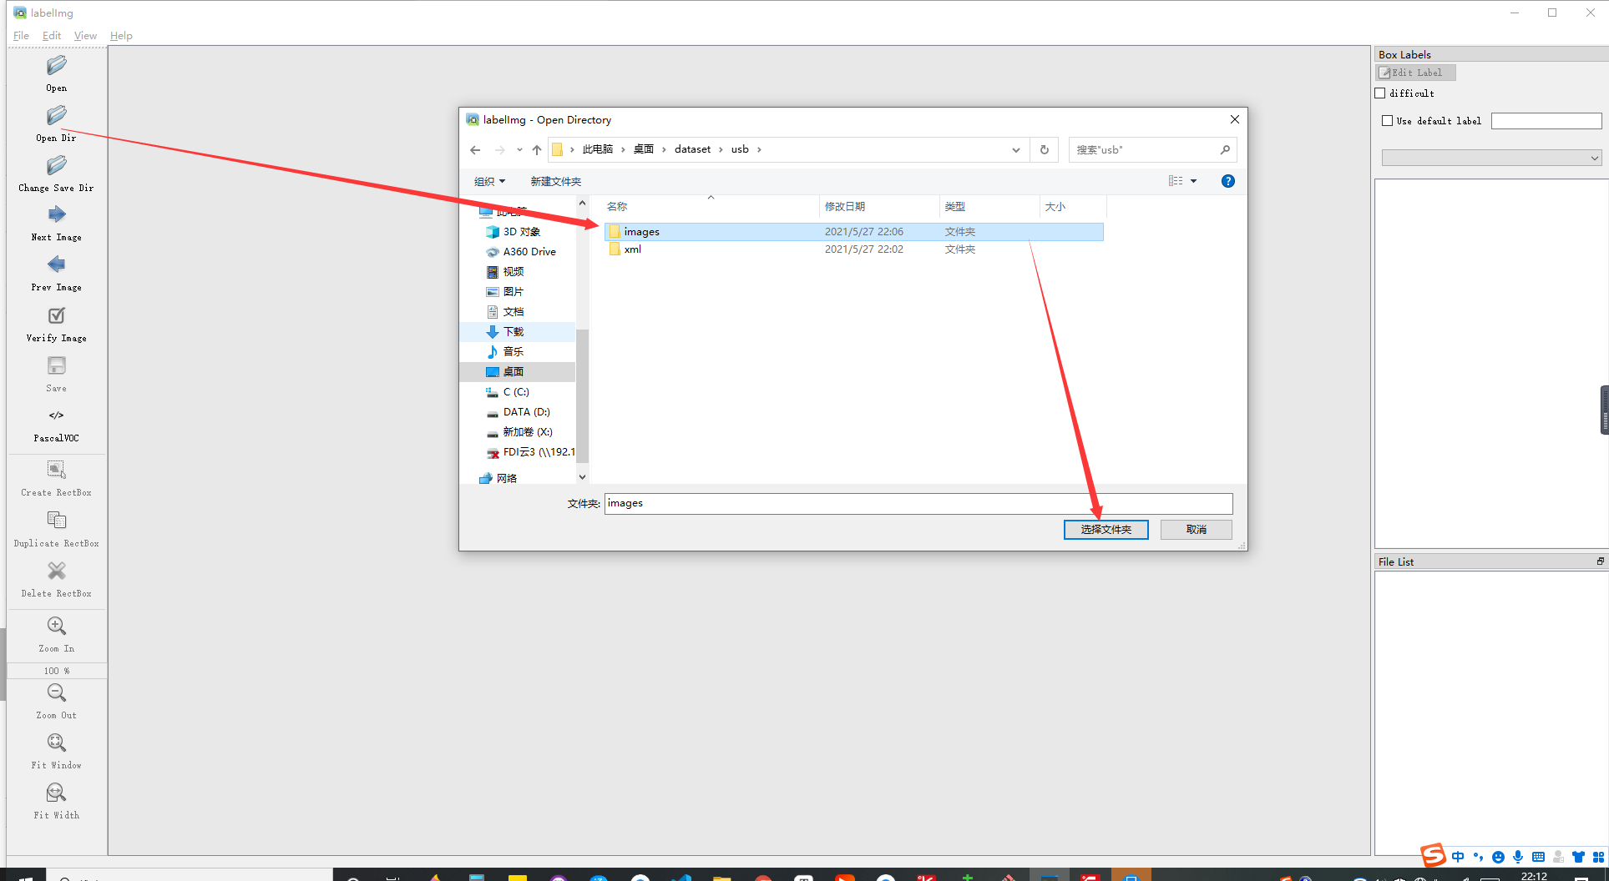The width and height of the screenshot is (1609, 881).
Task: Select the Change Save Dir tool
Action: (x=56, y=174)
